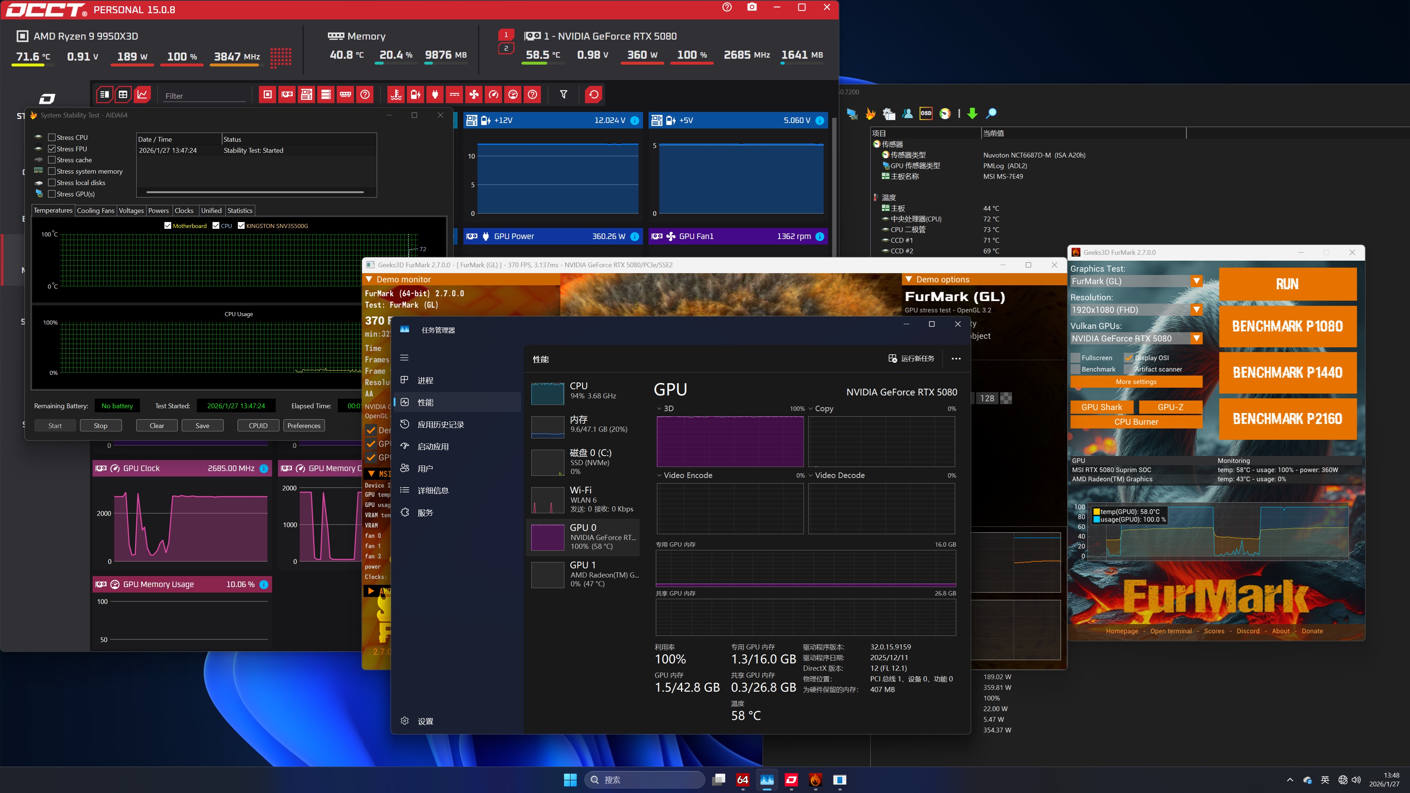The width and height of the screenshot is (1410, 793).
Task: Click the OSD icon in AIDA64 toolbar
Action: (x=926, y=113)
